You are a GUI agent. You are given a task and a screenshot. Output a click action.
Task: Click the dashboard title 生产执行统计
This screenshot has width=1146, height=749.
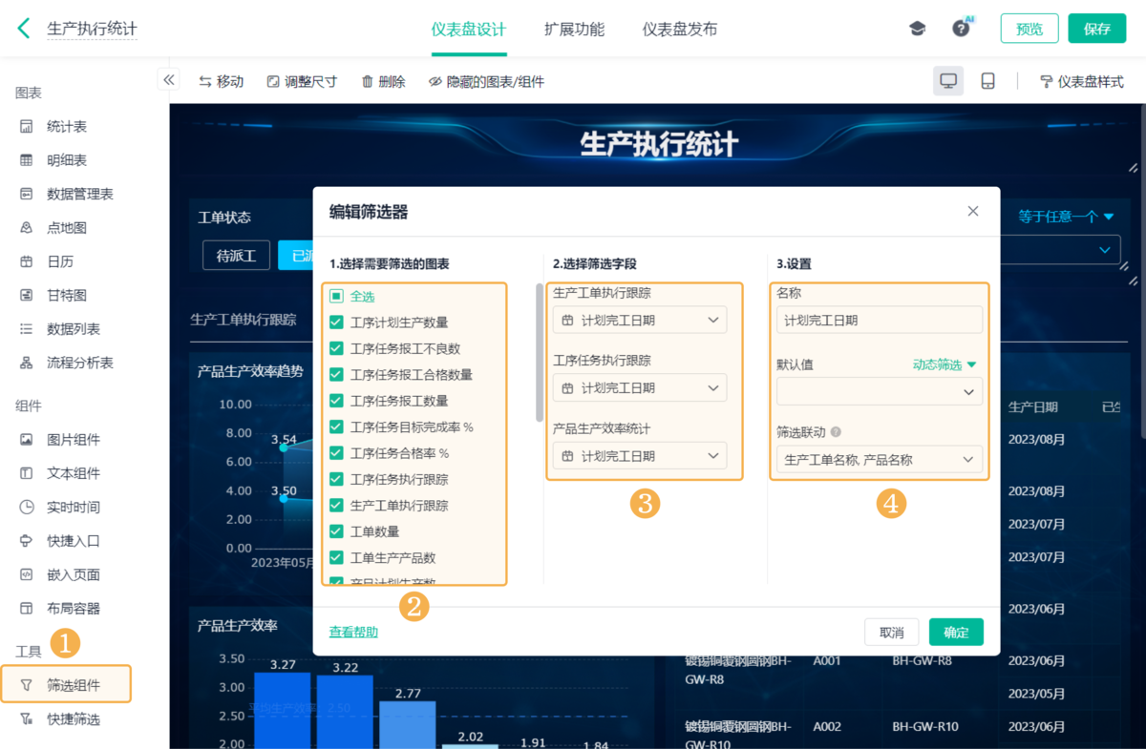click(659, 144)
